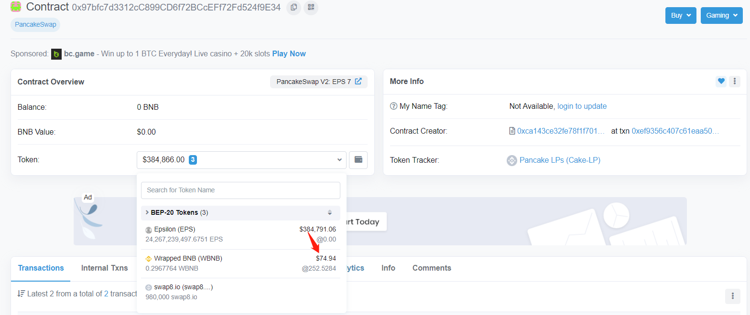Open the PancakeSwap V2 external link icon

358,82
